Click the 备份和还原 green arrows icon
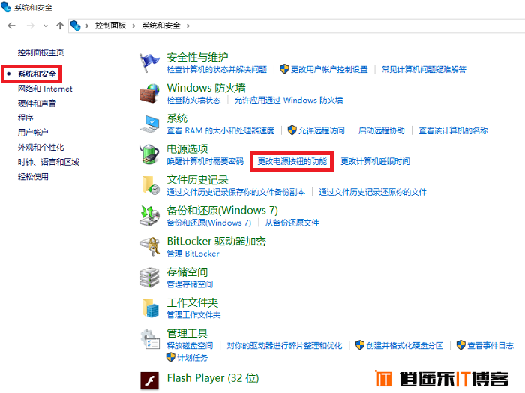Screen dimensions: 525x393 [x=149, y=216]
